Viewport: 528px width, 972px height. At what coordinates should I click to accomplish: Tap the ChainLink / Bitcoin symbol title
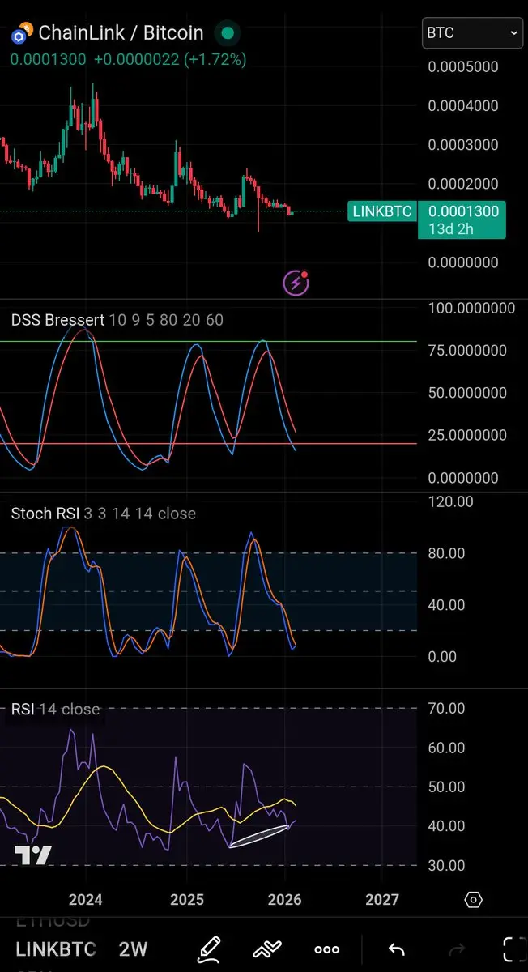tap(121, 33)
